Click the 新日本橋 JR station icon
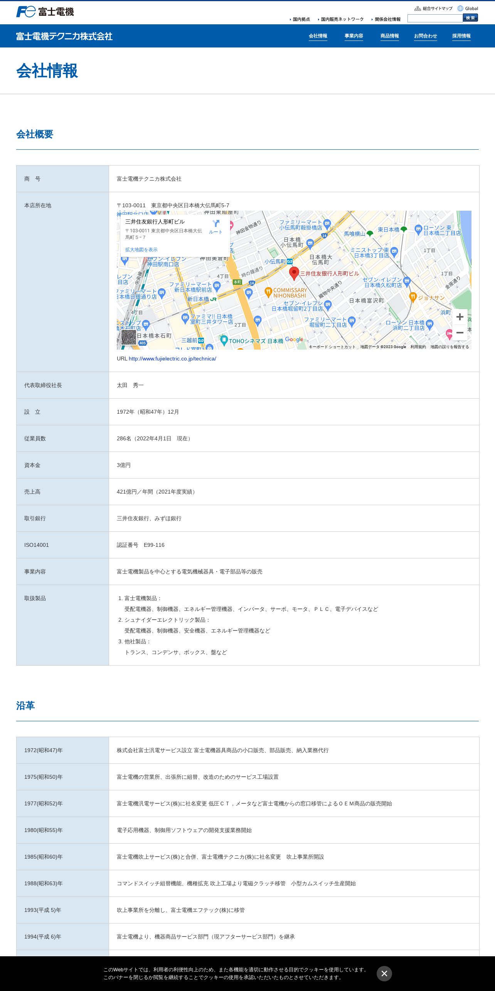495x991 pixels. click(x=213, y=299)
